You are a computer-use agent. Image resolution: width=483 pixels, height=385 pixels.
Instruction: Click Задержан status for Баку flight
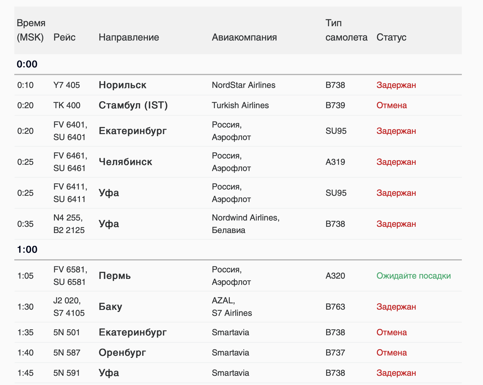[x=396, y=307]
